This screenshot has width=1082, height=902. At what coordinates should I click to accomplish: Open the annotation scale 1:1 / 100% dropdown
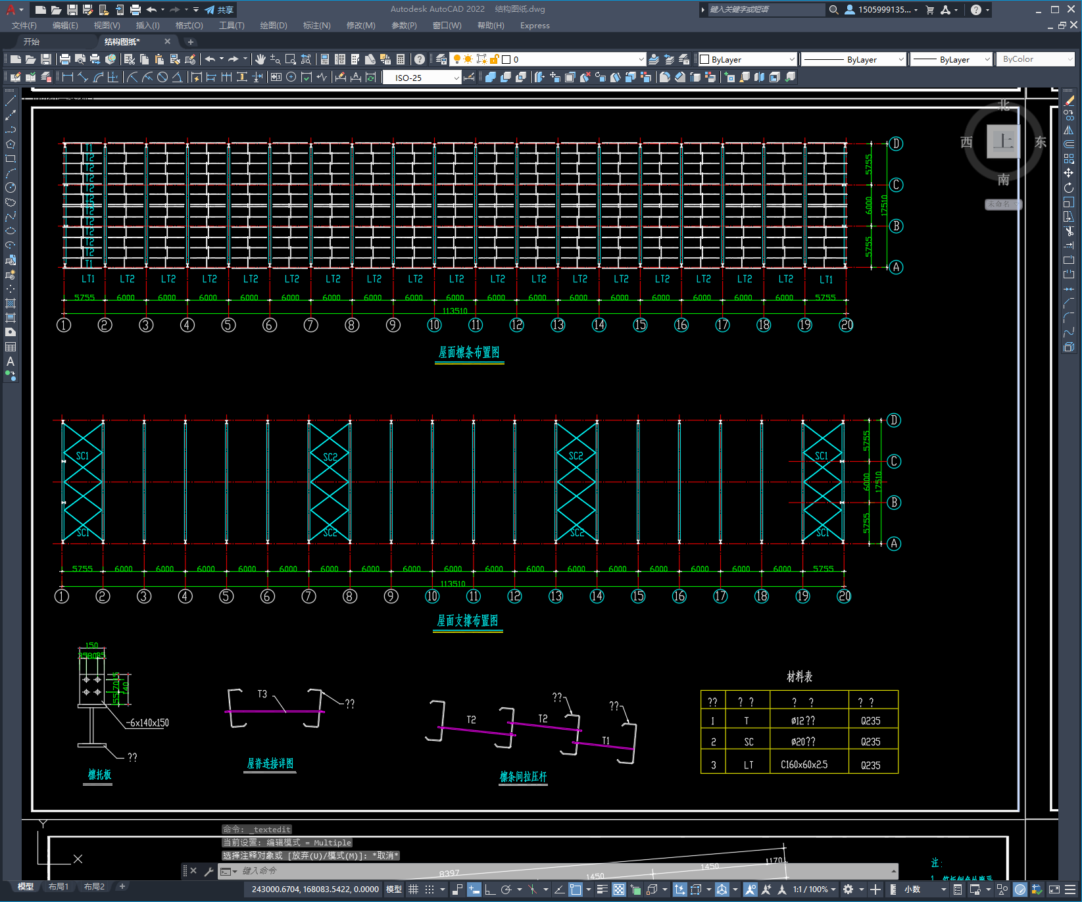coord(814,889)
